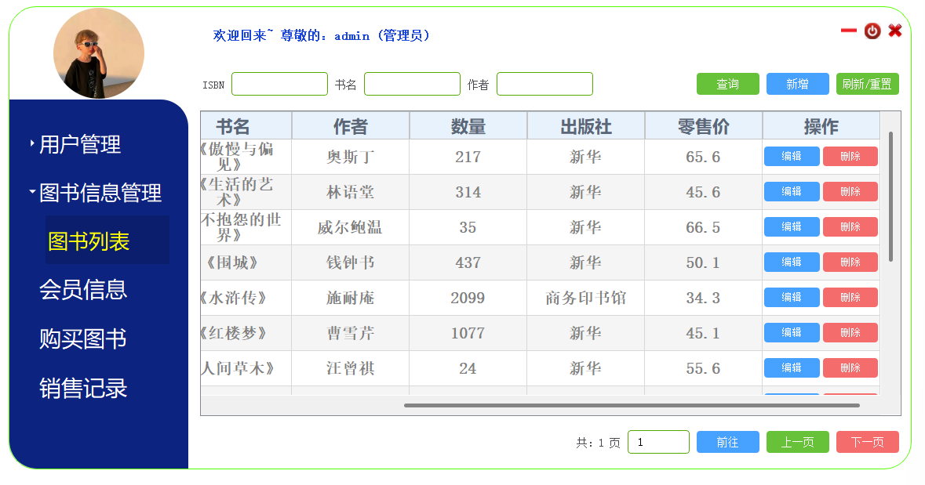Delete the 《围城》 row
Viewport: 925px width, 485px height.
850,262
